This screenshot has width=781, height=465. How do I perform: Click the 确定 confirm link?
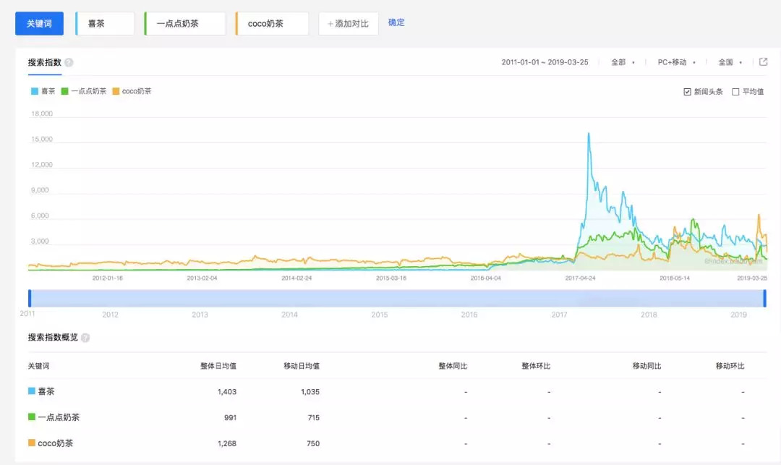coord(396,22)
